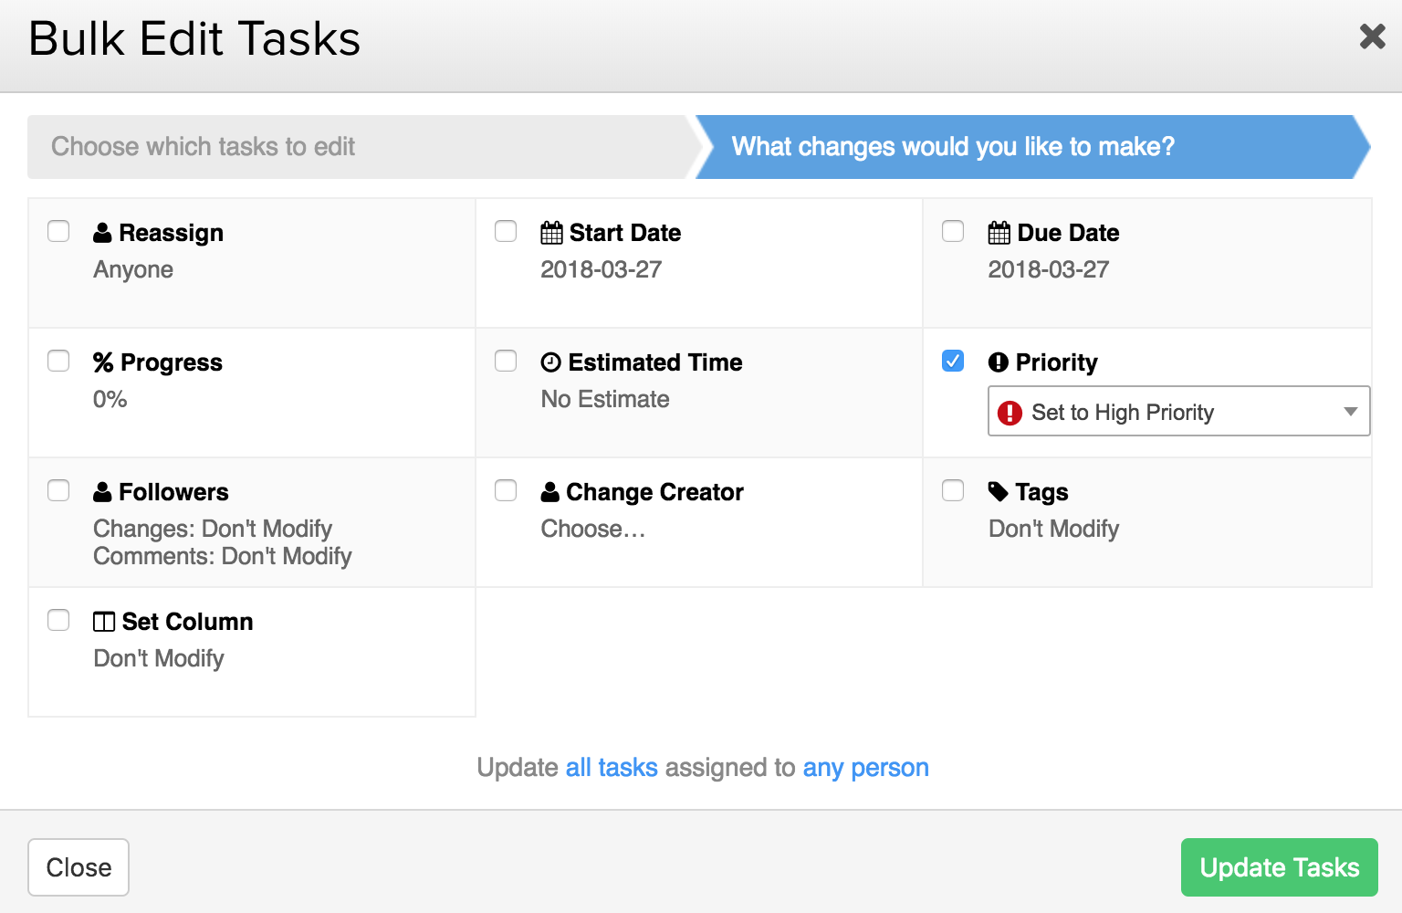The height and width of the screenshot is (913, 1402).
Task: Click the tag icon next to Tags
Action: 999,492
